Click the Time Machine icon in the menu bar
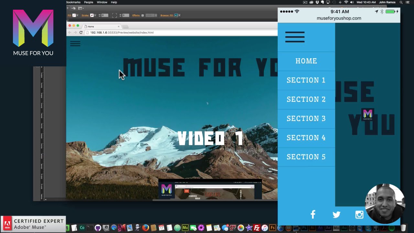Image resolution: width=414 pixels, height=233 pixels. click(334, 2)
